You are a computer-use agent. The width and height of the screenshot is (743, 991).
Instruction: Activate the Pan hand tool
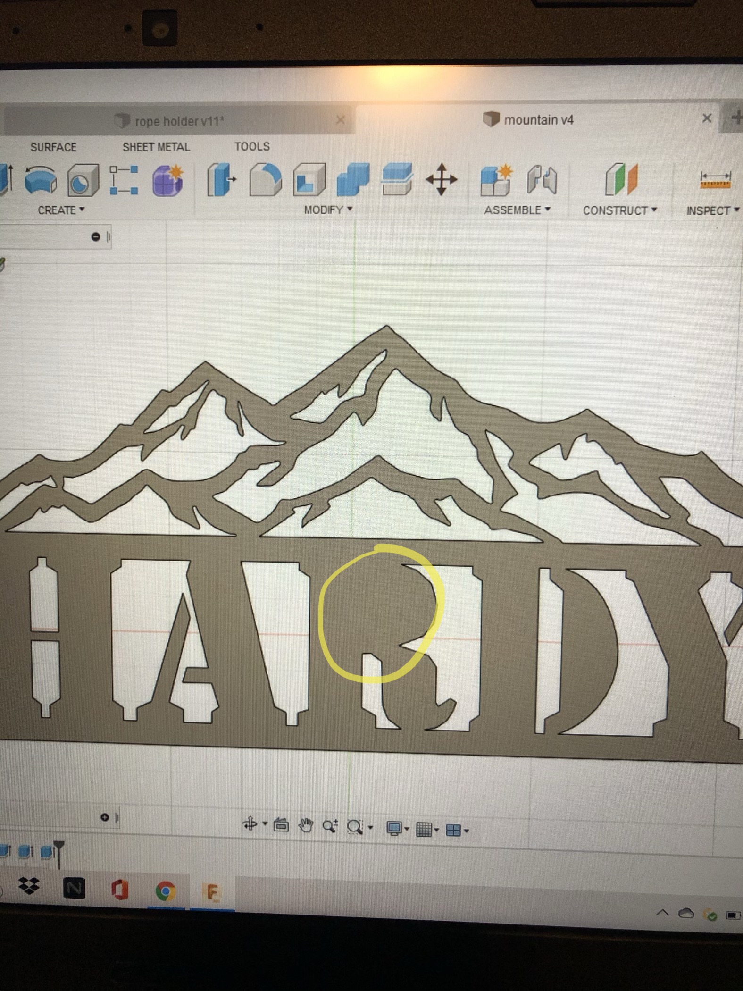coord(306,826)
